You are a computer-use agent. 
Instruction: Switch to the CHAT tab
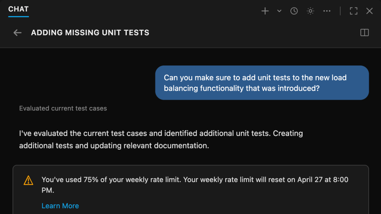point(18,9)
